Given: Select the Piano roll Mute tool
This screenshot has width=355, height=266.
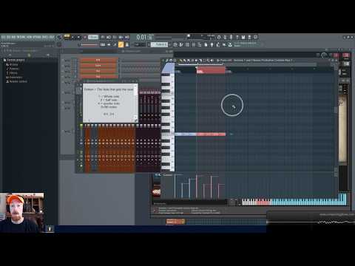Looking at the screenshot, I should (x=192, y=61).
